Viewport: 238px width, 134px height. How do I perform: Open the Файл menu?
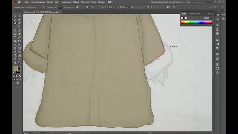click(x=27, y=2)
